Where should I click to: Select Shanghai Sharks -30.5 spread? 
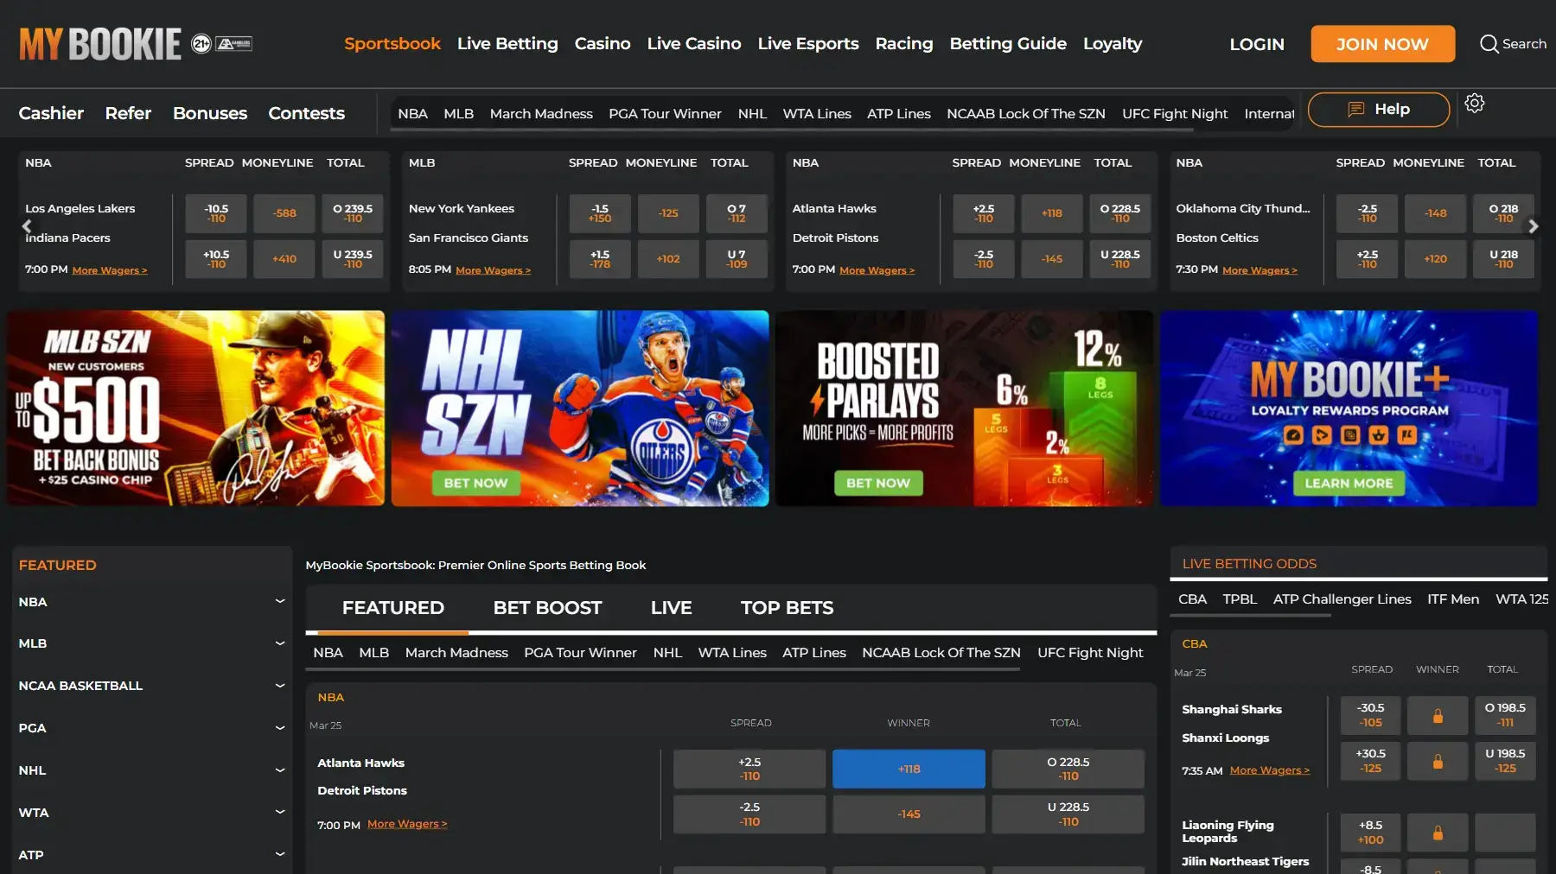(x=1370, y=715)
